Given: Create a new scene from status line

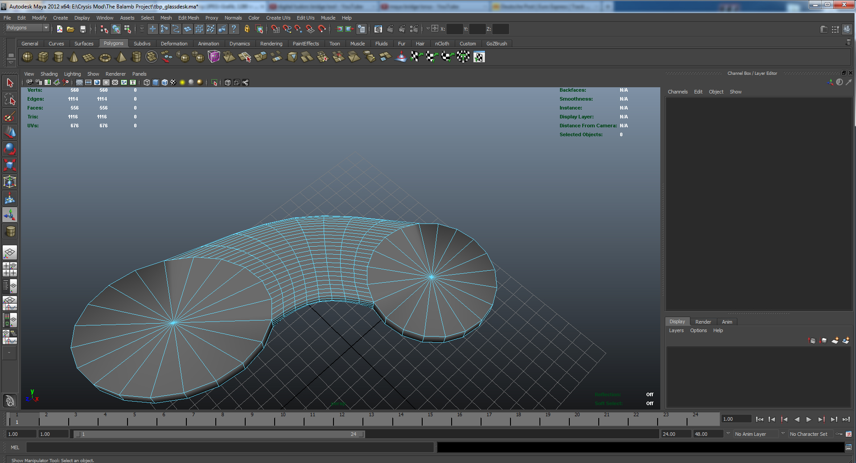Looking at the screenshot, I should pyautogui.click(x=60, y=29).
